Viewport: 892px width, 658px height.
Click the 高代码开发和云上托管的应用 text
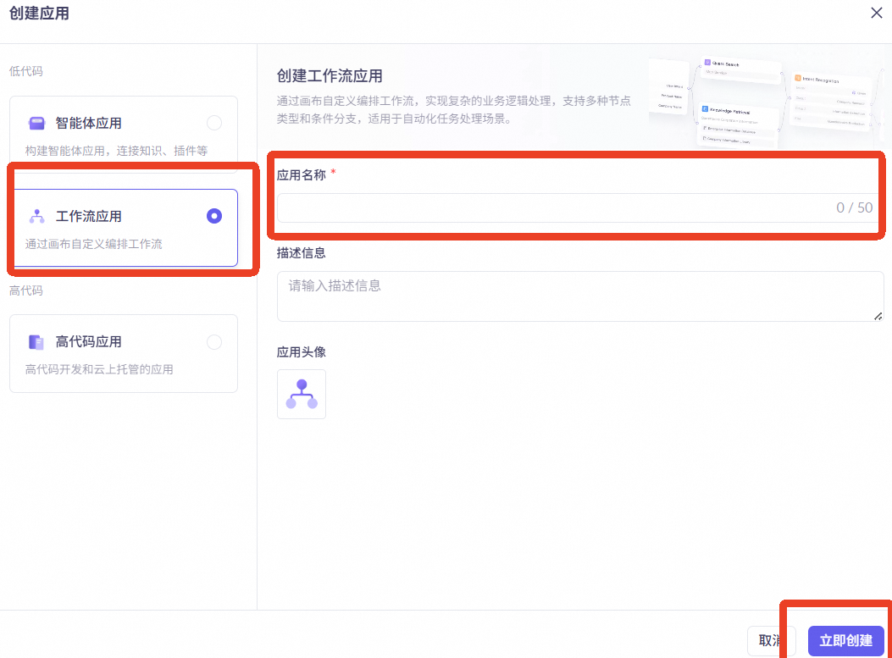click(99, 370)
